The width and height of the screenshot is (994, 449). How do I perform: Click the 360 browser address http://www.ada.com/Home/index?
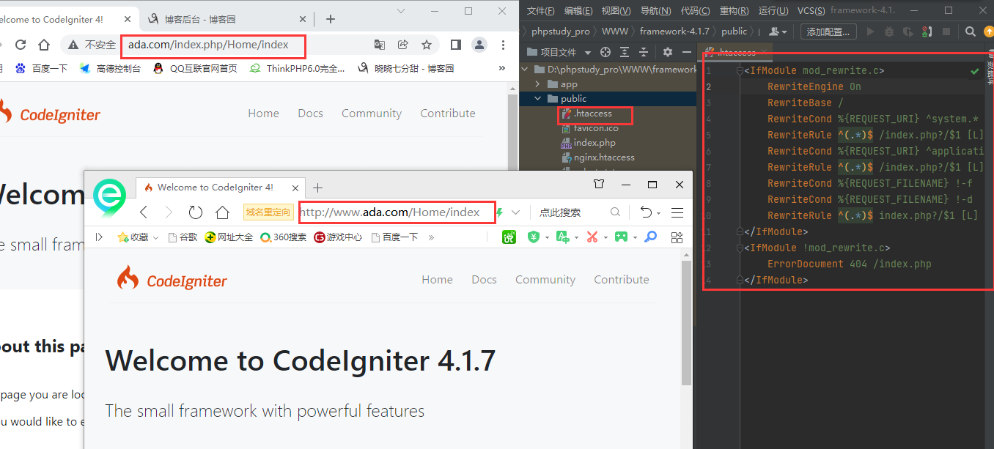390,212
